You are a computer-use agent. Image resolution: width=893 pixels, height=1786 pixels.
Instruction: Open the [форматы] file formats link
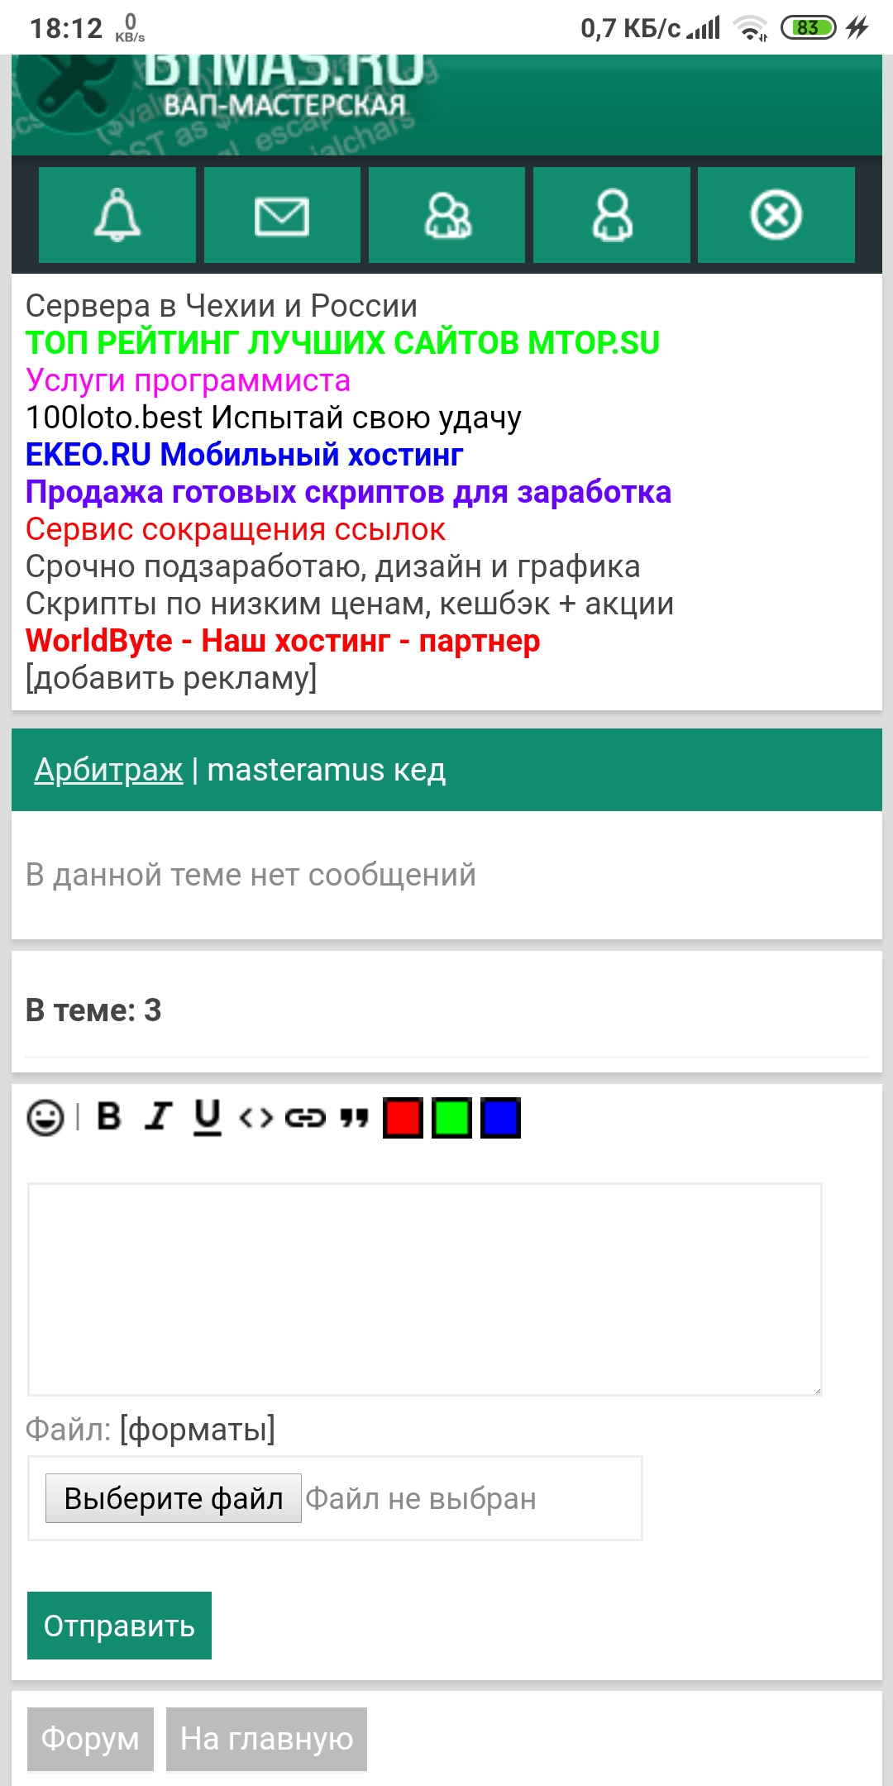click(x=198, y=1429)
